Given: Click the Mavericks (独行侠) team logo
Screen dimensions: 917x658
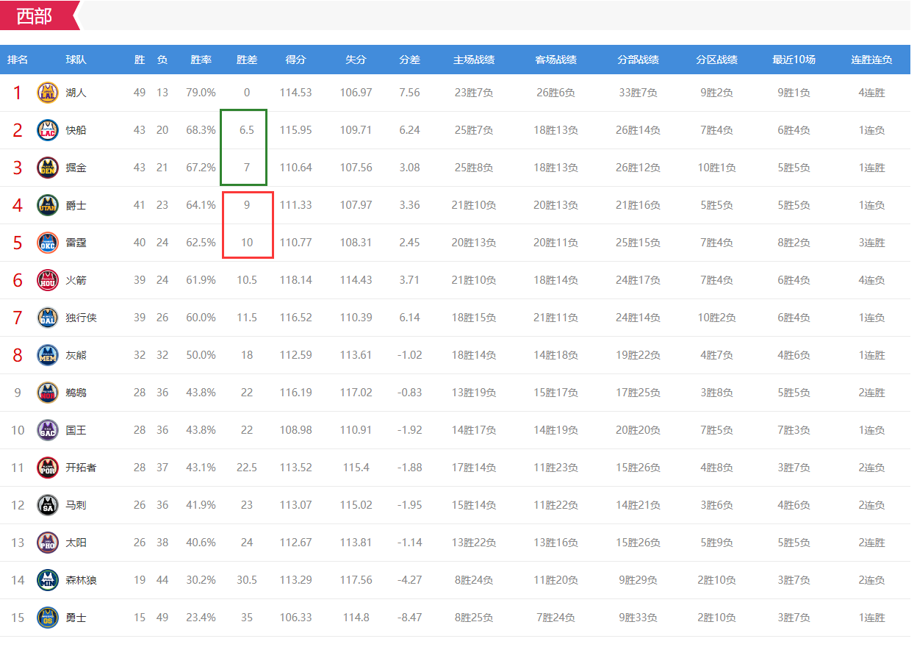Looking at the screenshot, I should tap(48, 318).
